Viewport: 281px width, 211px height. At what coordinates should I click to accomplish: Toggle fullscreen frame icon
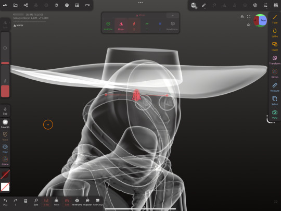click(x=249, y=17)
